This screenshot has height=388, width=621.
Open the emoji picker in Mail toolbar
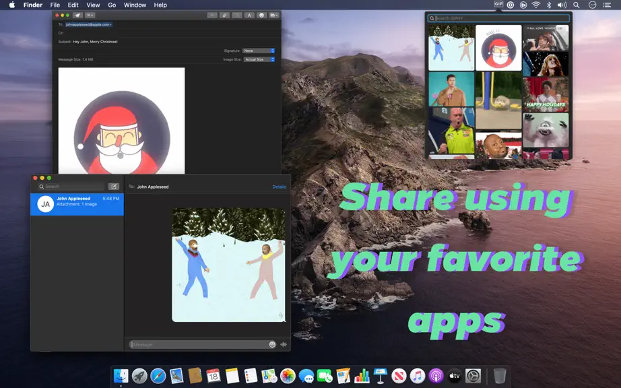pos(261,15)
